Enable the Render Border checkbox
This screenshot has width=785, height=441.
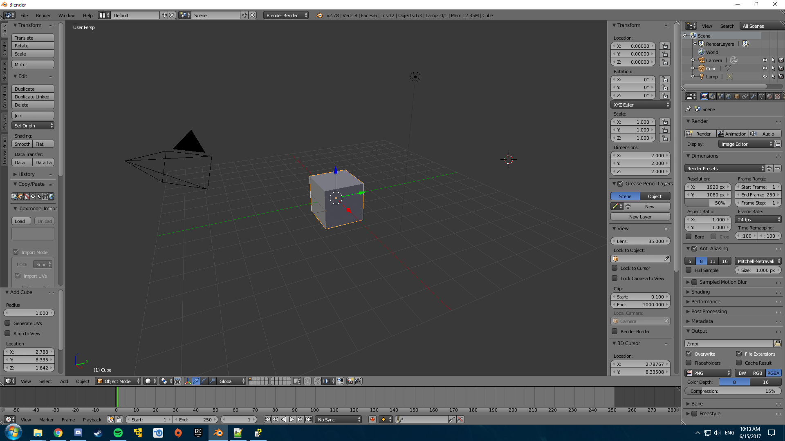click(x=615, y=332)
